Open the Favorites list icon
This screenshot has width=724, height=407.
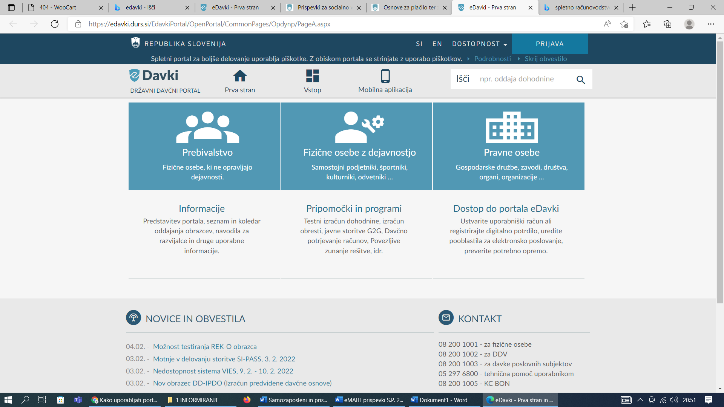647,24
